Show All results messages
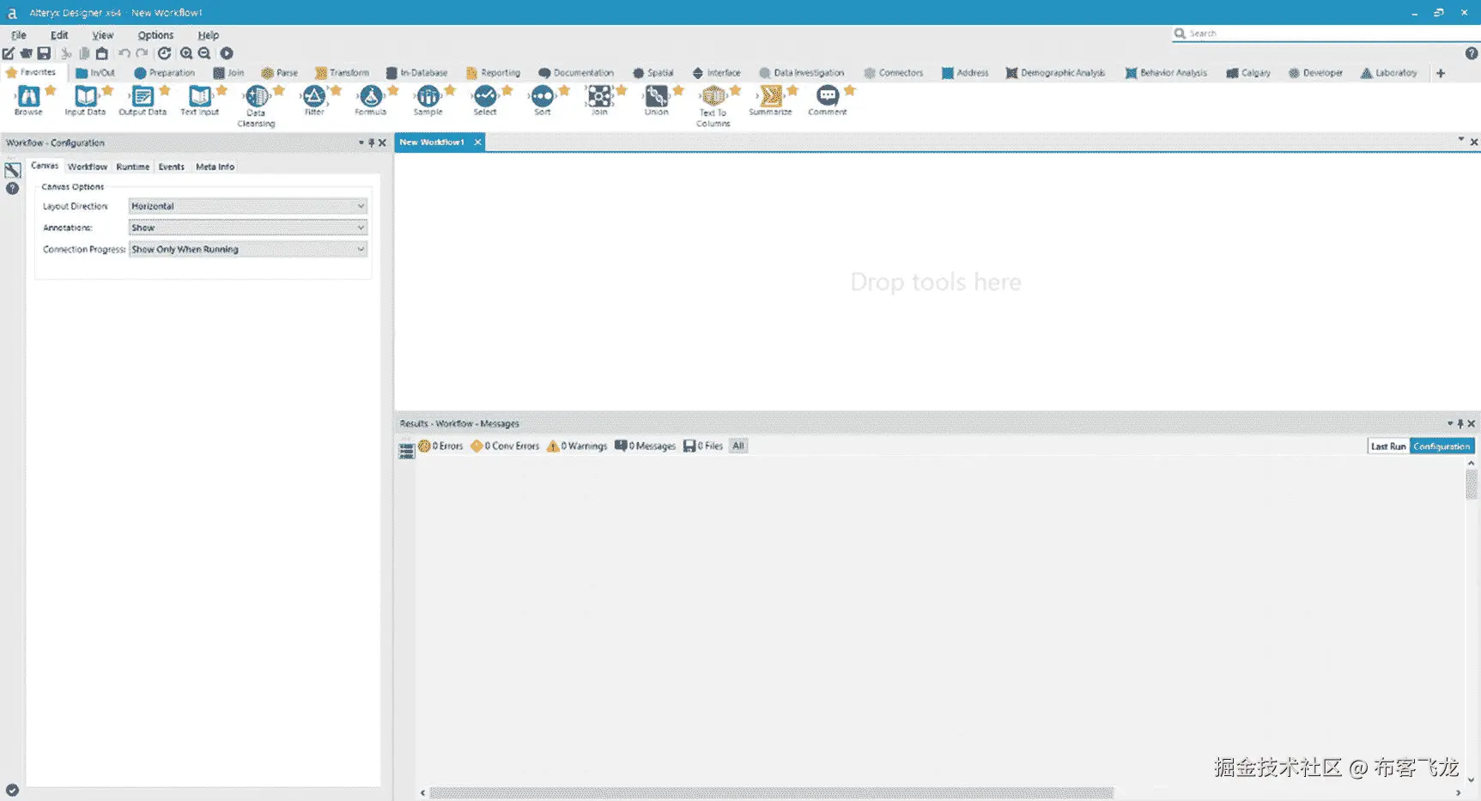Viewport: 1481px width, 801px height. click(x=738, y=446)
